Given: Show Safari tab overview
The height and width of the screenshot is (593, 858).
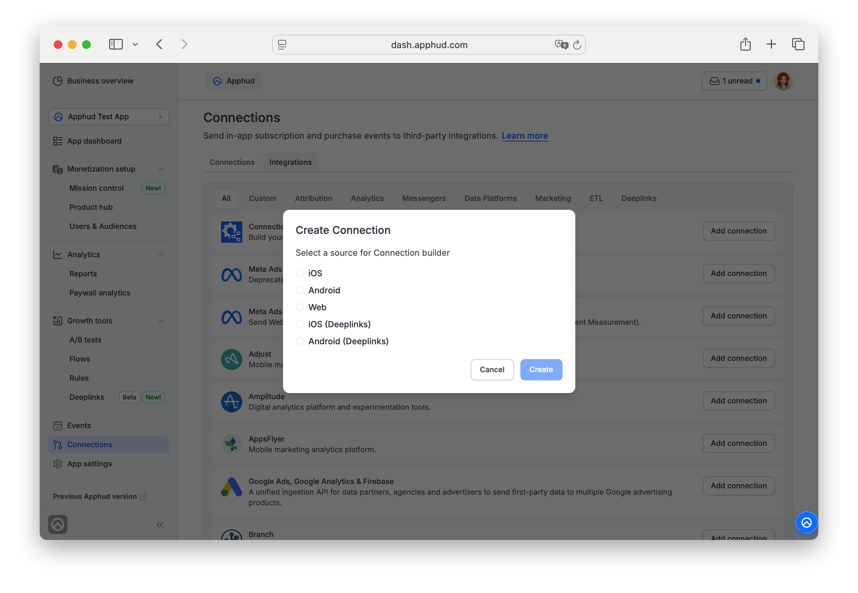Looking at the screenshot, I should click(x=798, y=44).
